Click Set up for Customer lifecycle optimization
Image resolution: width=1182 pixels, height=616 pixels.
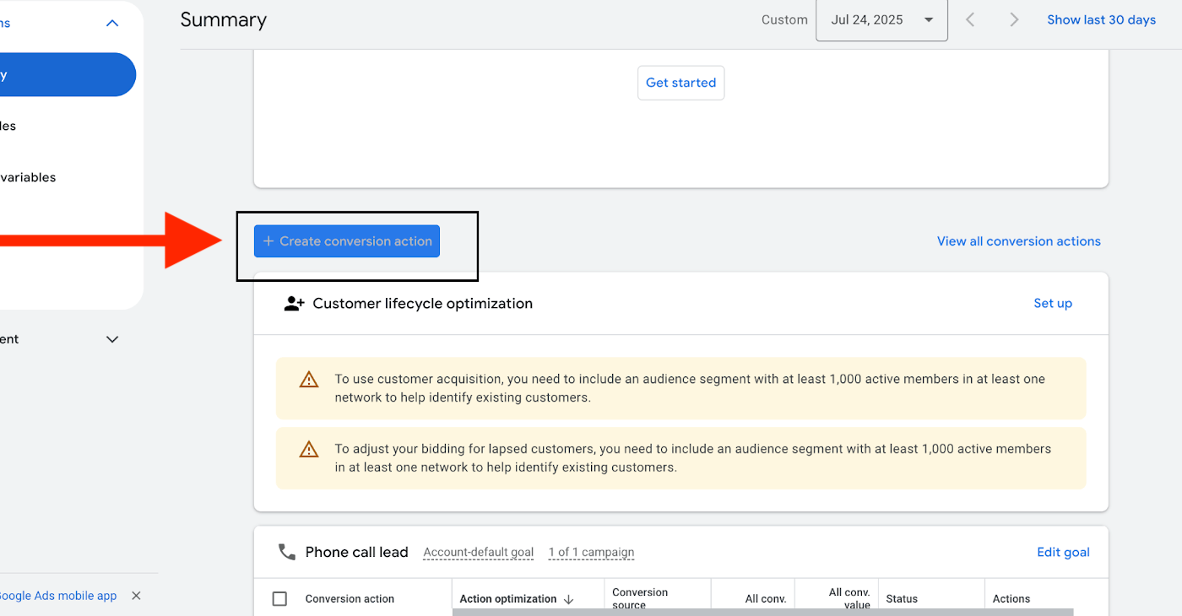(1053, 303)
